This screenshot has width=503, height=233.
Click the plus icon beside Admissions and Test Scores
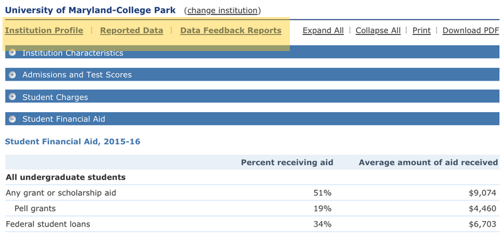click(12, 75)
